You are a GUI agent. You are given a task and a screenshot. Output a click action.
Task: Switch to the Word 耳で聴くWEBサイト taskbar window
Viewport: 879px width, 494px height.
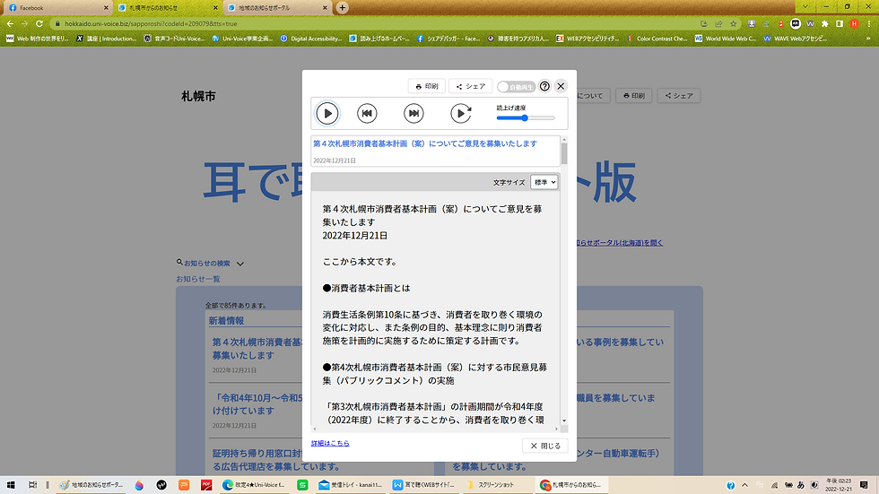pos(423,485)
